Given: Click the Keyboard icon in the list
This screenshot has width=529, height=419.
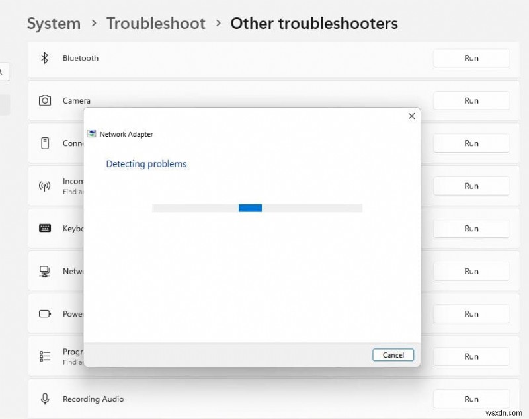Looking at the screenshot, I should pos(45,228).
